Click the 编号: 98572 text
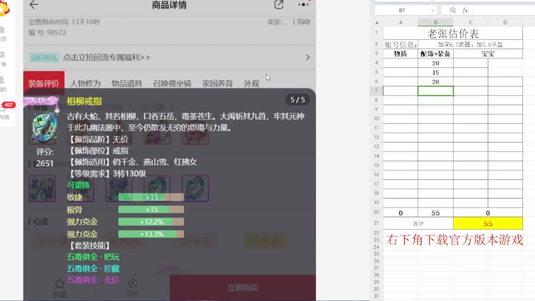The height and width of the screenshot is (301, 535). click(x=47, y=33)
